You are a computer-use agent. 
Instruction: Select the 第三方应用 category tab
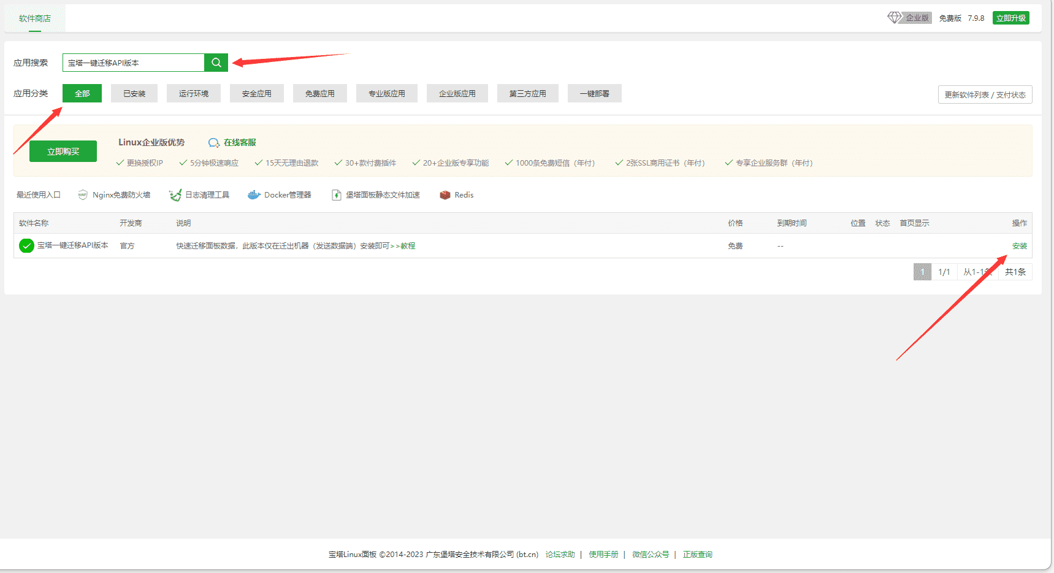[528, 93]
